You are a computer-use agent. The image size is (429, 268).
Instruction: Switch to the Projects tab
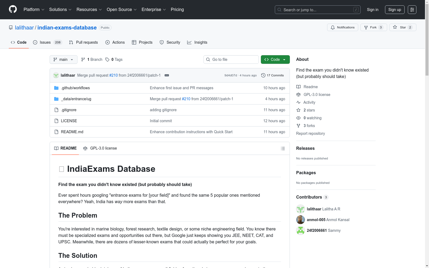click(142, 42)
